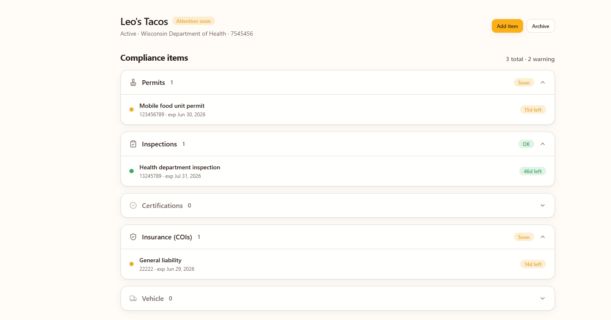This screenshot has height=320, width=611.
Task: Click orange status dot for General liability
Action: tap(132, 264)
